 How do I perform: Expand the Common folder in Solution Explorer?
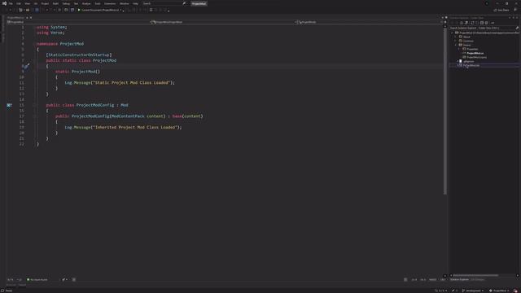click(x=456, y=41)
